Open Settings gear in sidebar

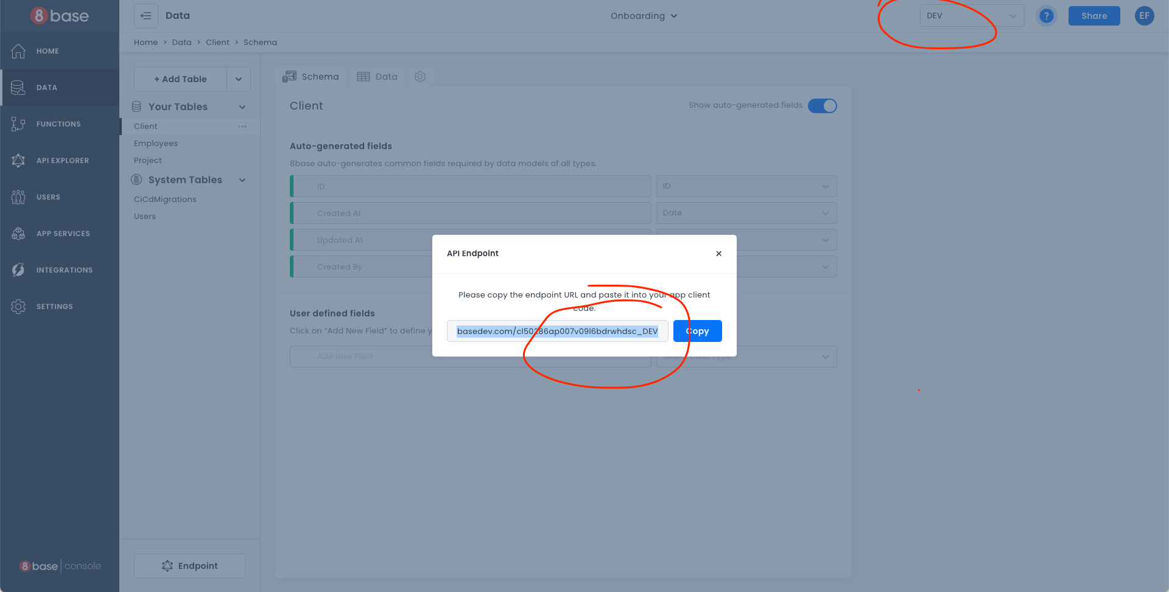[18, 307]
